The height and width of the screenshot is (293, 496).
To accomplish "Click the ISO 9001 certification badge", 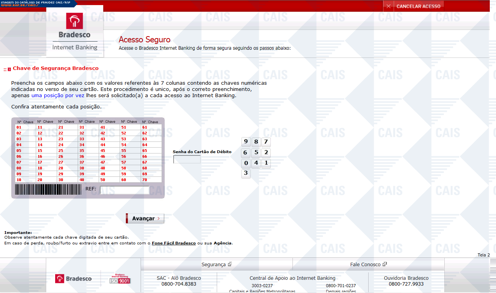I will (120, 279).
